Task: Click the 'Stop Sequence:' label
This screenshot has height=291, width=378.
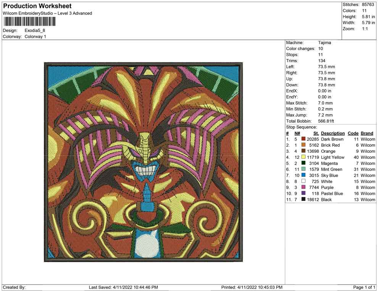Action: pyautogui.click(x=301, y=127)
